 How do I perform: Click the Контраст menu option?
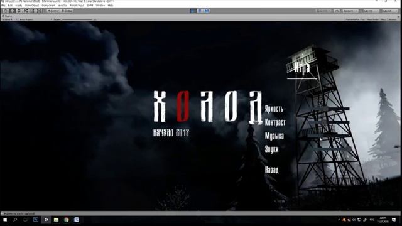click(275, 122)
